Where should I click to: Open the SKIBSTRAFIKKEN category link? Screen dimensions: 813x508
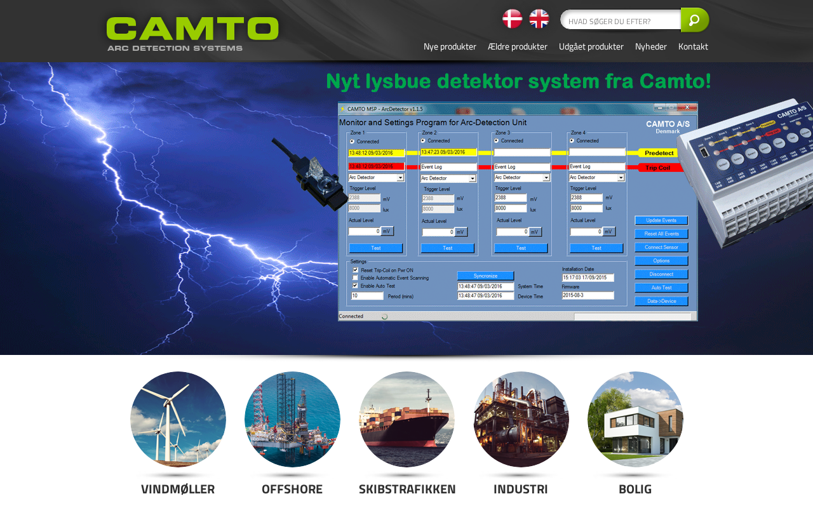(407, 489)
